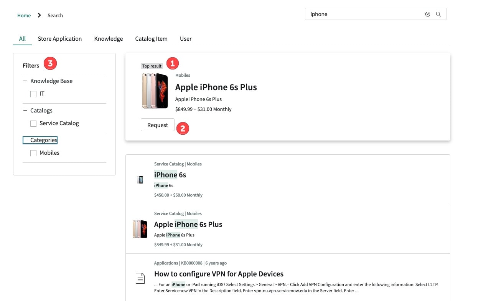Viewport: 486px width, 301px height.
Task: Click the breadcrumb chevron after Home
Action: pyautogui.click(x=39, y=15)
